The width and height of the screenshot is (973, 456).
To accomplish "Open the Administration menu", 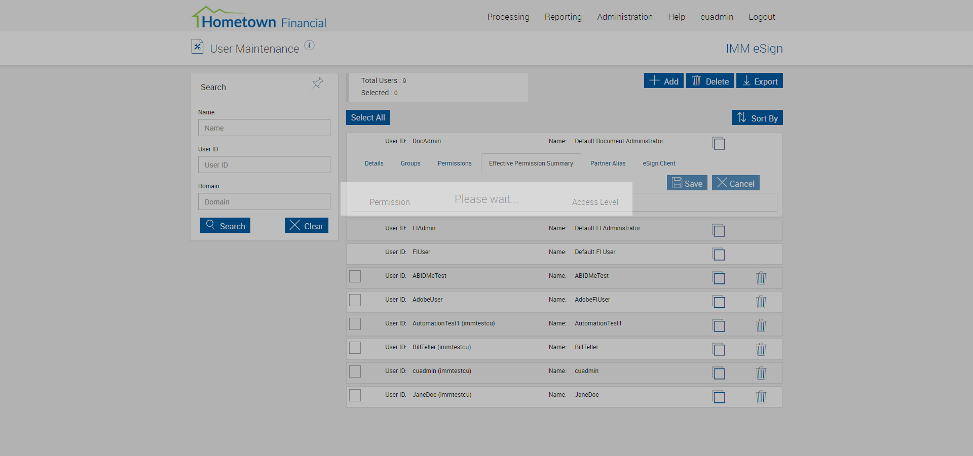I will 624,17.
